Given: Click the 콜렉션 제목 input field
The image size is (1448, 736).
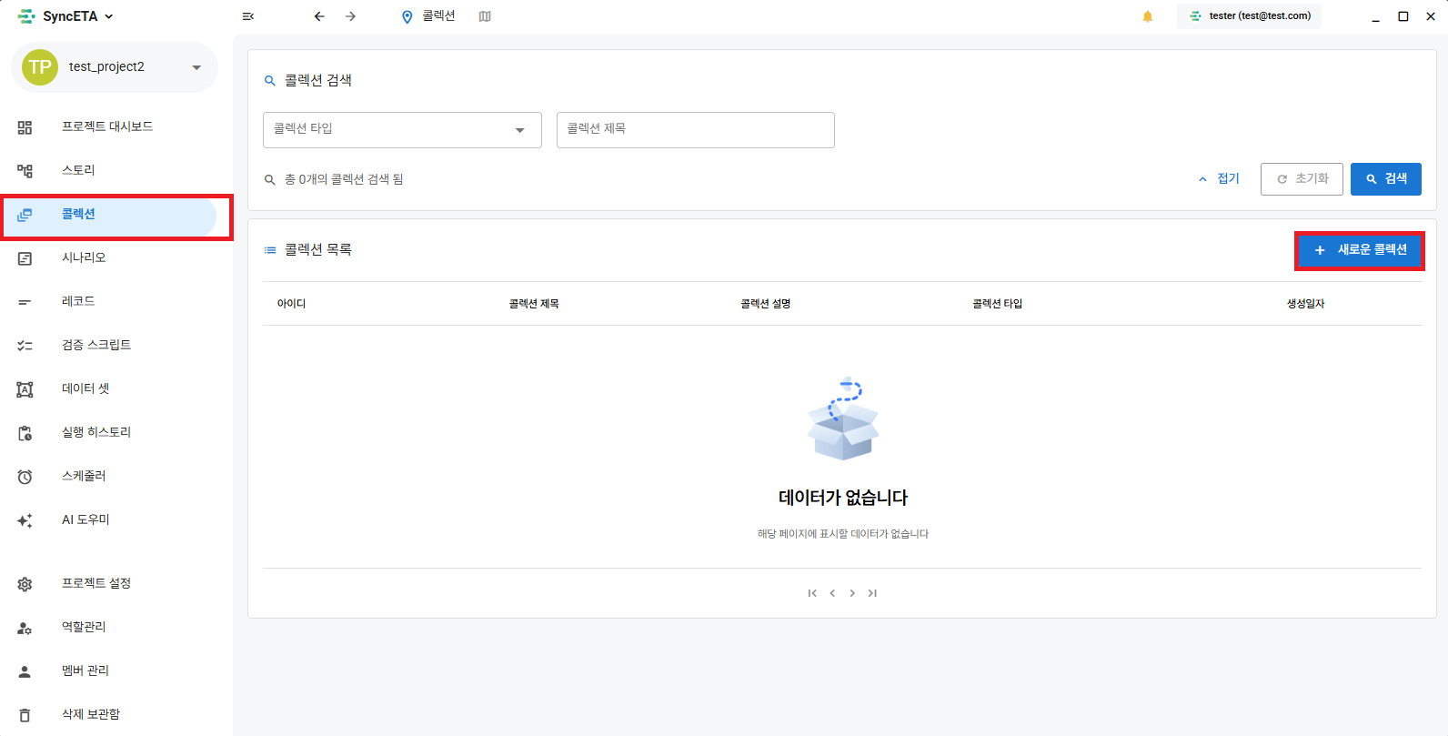Looking at the screenshot, I should pyautogui.click(x=695, y=130).
